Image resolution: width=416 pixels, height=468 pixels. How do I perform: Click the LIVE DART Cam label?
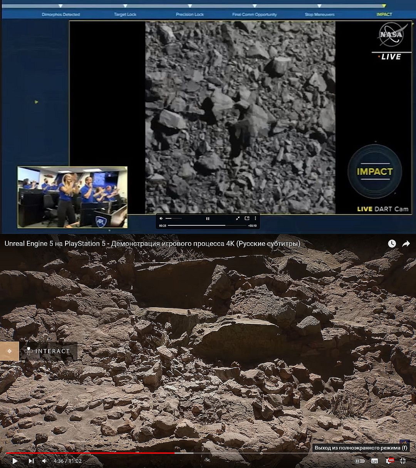tap(382, 209)
